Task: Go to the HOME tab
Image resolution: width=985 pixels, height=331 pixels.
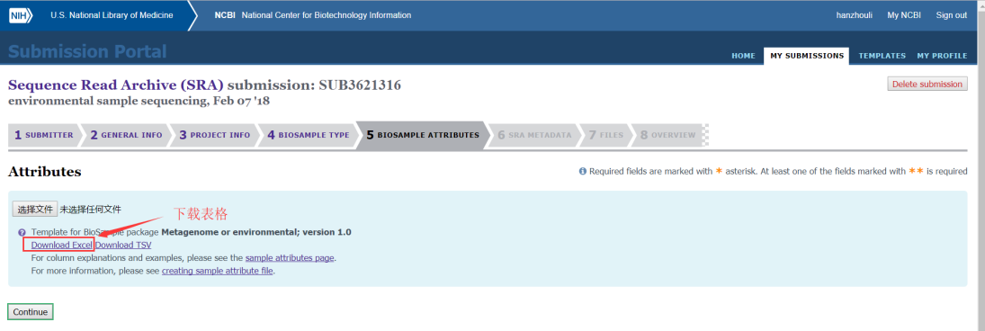Action: point(743,56)
